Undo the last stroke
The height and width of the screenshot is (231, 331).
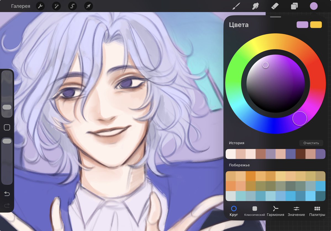pyautogui.click(x=7, y=194)
